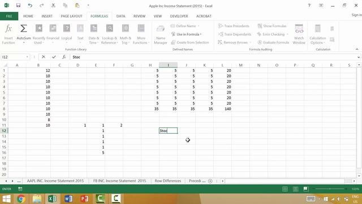362x204 pixels.
Task: Cancel the formula bar entry
Action: coord(44,57)
